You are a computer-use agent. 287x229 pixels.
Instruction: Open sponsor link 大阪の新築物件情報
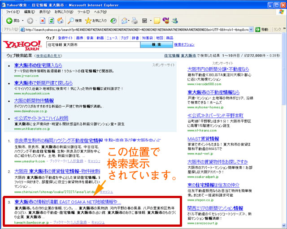[34, 101]
